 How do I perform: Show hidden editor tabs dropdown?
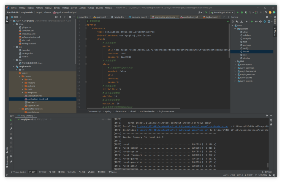[224, 17]
